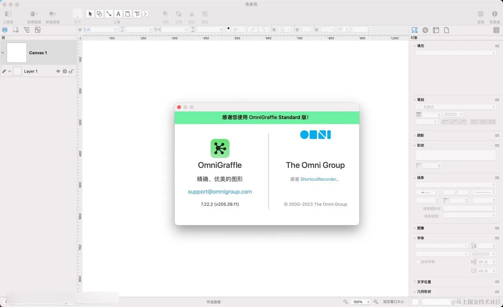The image size is (503, 307).
Task: Collapse the Canvas 1 disclosure chevron
Action: click(x=3, y=53)
